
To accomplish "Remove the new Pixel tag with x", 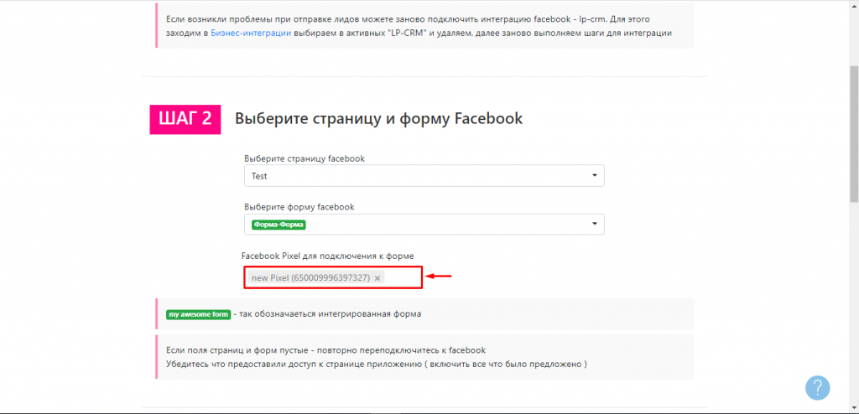I will point(377,278).
